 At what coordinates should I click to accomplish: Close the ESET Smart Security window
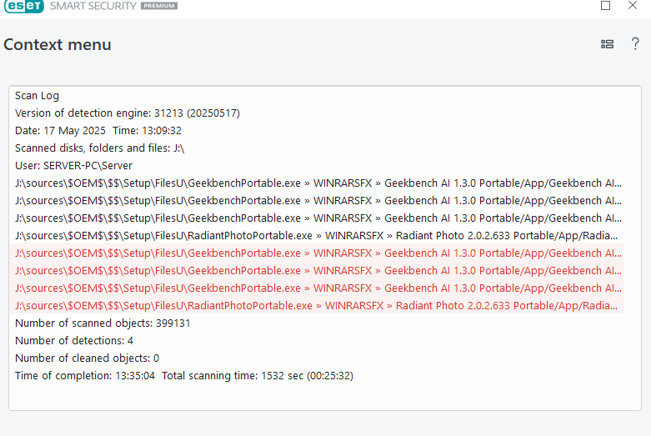coord(633,5)
